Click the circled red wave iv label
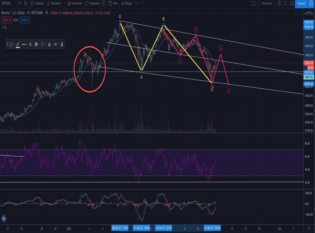The image size is (315, 233). pos(221,48)
